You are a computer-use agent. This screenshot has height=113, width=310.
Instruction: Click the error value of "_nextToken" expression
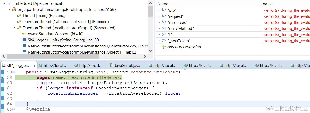(x=287, y=41)
